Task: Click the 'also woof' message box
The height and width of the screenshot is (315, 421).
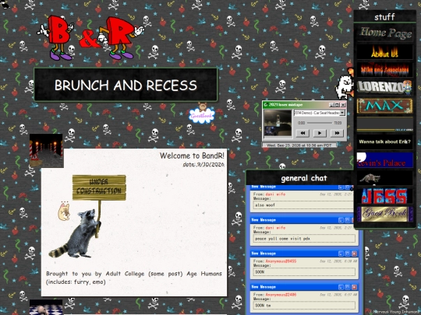Action: (303, 205)
